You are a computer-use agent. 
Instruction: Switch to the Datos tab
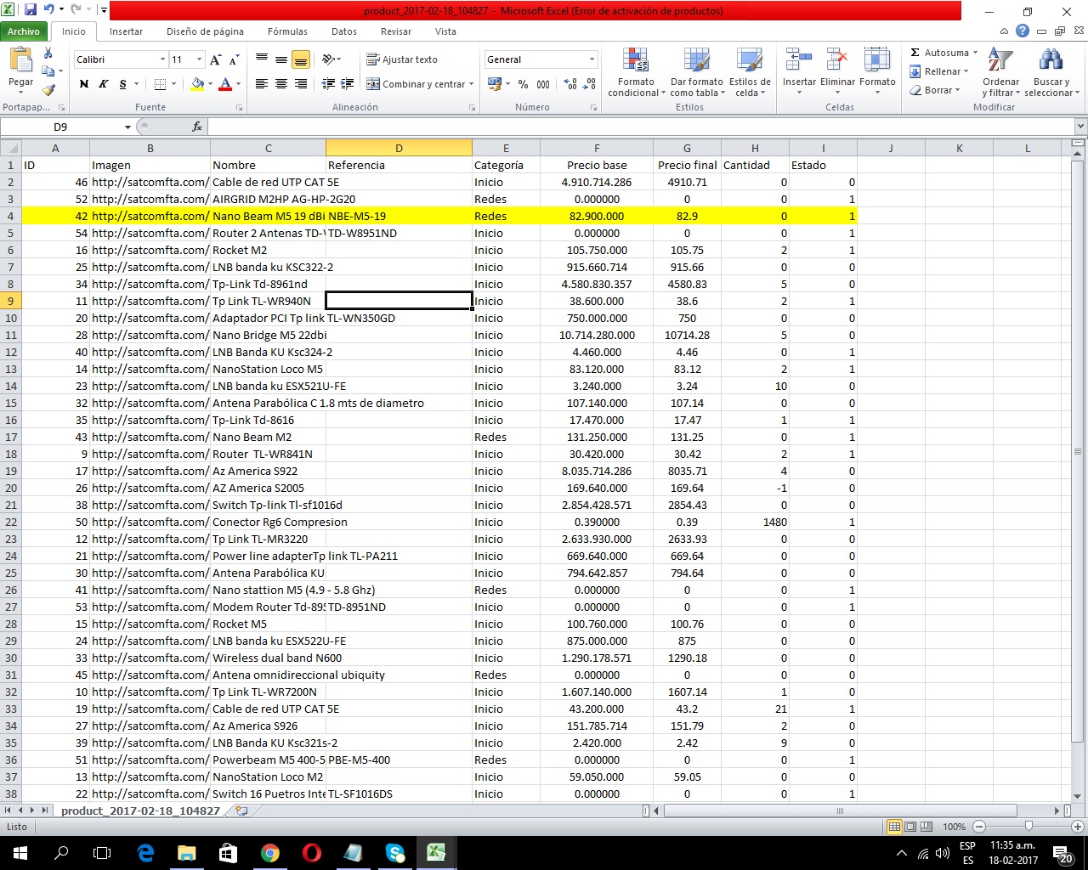pyautogui.click(x=344, y=31)
